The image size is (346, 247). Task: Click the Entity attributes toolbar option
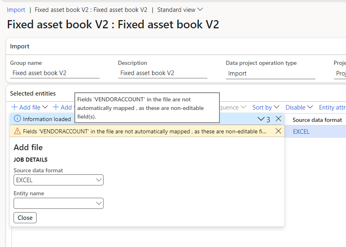coord(332,107)
